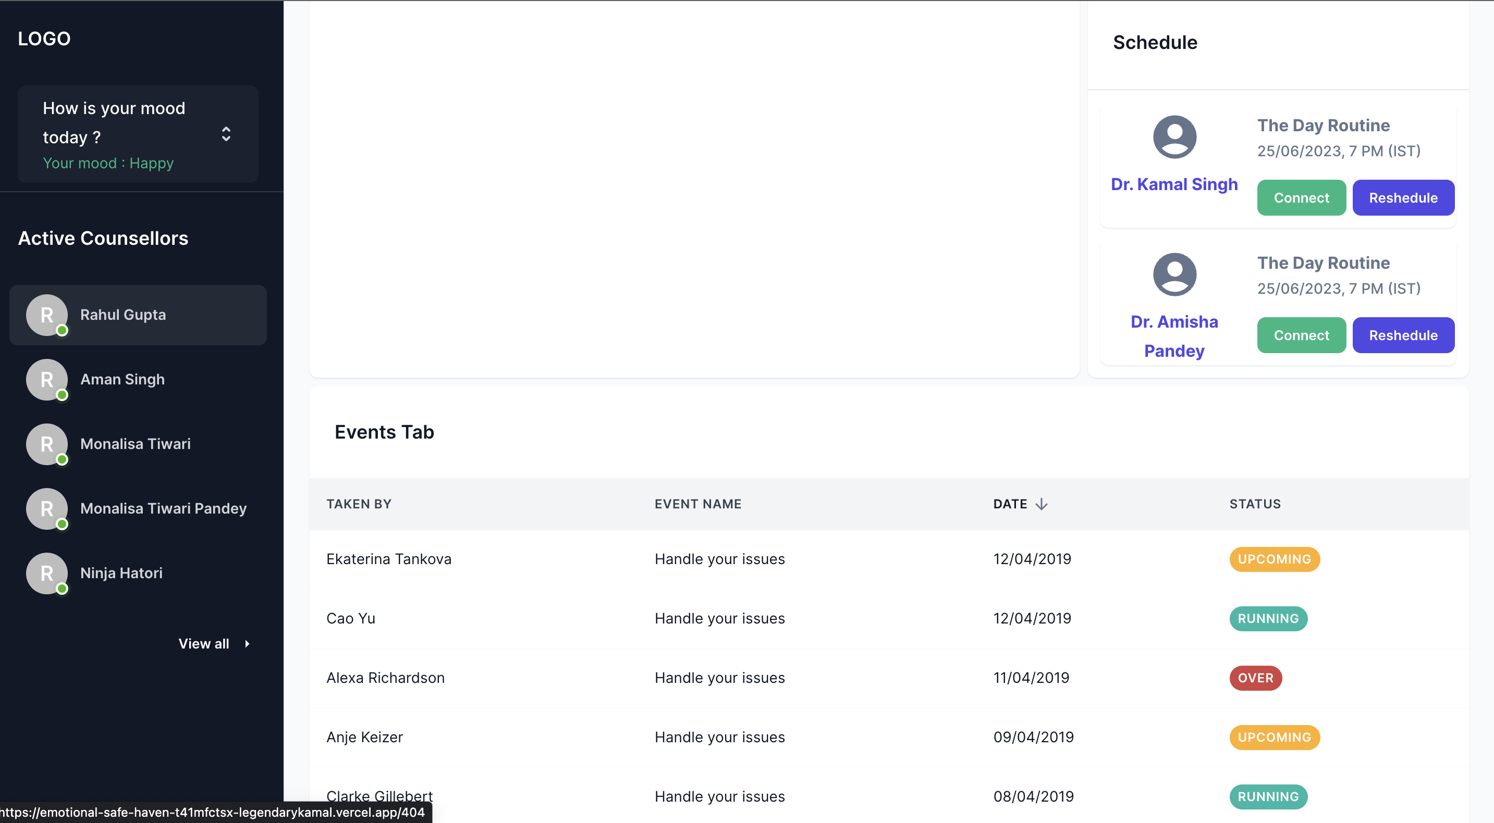Click the Date column sort arrow
The height and width of the screenshot is (823, 1494).
pyautogui.click(x=1042, y=504)
